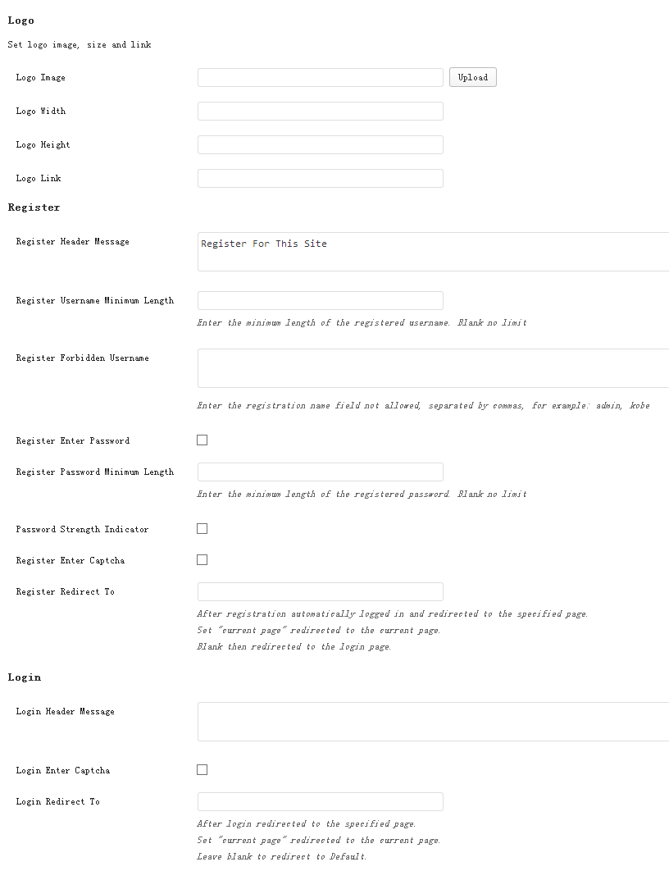Screen dimensions: 669x880
Task: Click the Register Enter Captcha label
Action: pos(71,561)
